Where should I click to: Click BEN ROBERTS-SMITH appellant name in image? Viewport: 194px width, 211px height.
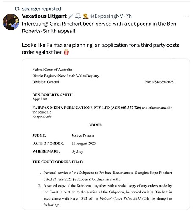click(53, 95)
